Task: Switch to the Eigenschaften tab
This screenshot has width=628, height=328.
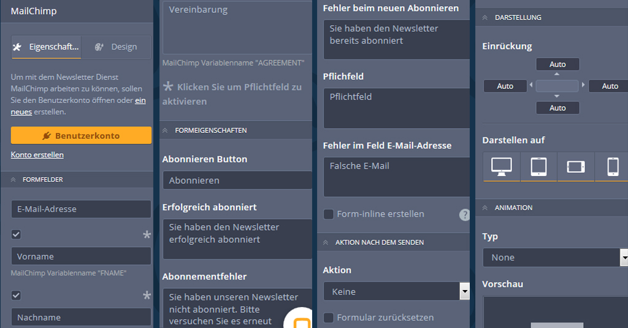Action: pyautogui.click(x=46, y=47)
